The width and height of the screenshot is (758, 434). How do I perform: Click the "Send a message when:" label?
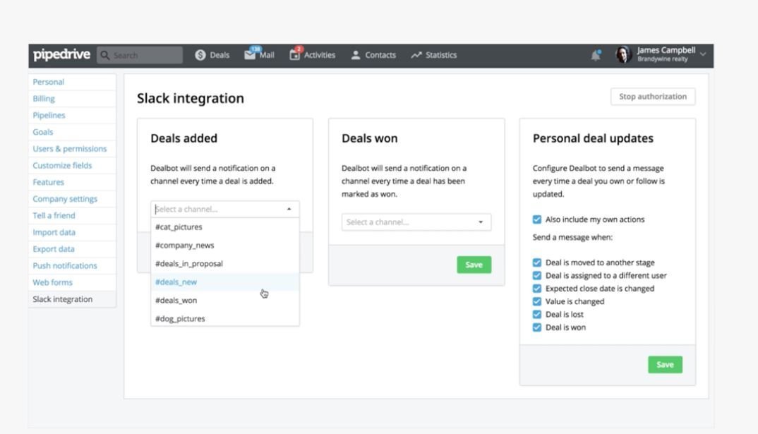[572, 237]
